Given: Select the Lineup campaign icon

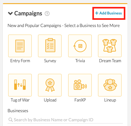Looking at the screenshot, I should 110,85.
